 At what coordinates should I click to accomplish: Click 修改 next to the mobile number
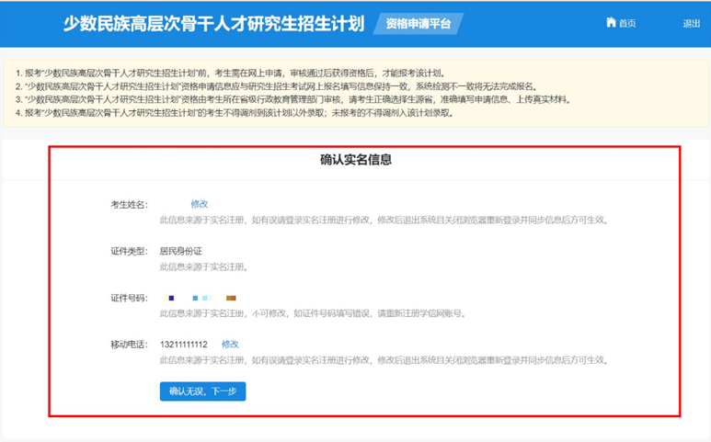pyautogui.click(x=230, y=345)
